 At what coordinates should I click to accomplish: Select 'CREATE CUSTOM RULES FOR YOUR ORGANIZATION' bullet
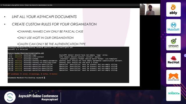tap(54, 24)
